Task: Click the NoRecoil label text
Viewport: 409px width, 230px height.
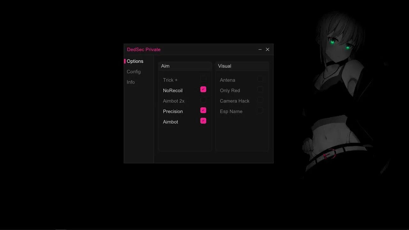Action: 173,91
